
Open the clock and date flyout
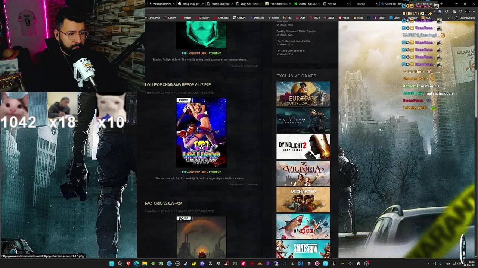tap(469, 264)
